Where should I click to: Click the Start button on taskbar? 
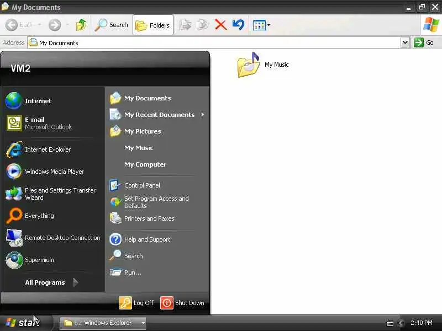pyautogui.click(x=27, y=323)
